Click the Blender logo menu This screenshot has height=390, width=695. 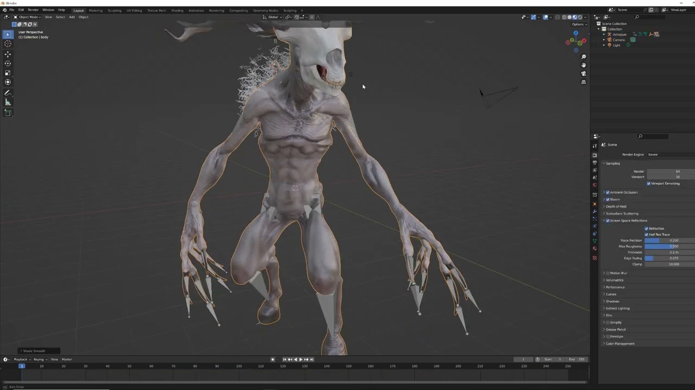tap(4, 10)
